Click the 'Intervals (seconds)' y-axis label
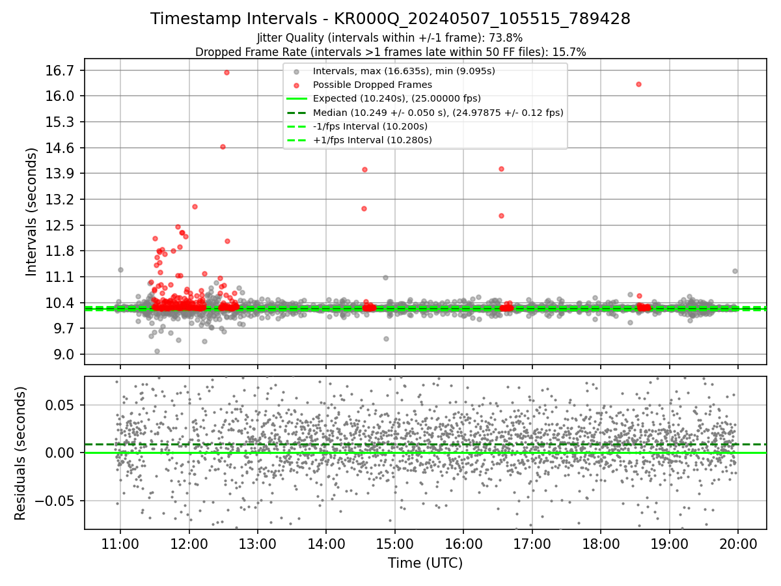781x586 pixels. click(31, 212)
